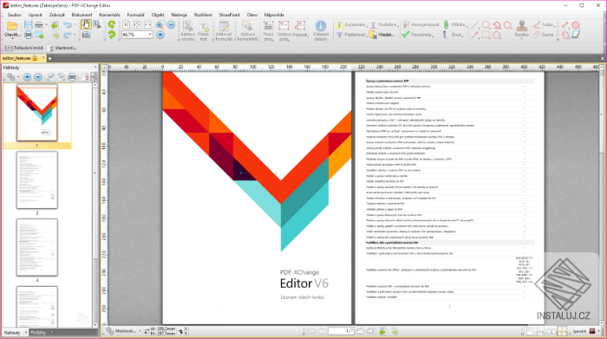Select the Příloha paperclip attachment tool
Viewport: 607px width, 339px height.
pos(454,25)
